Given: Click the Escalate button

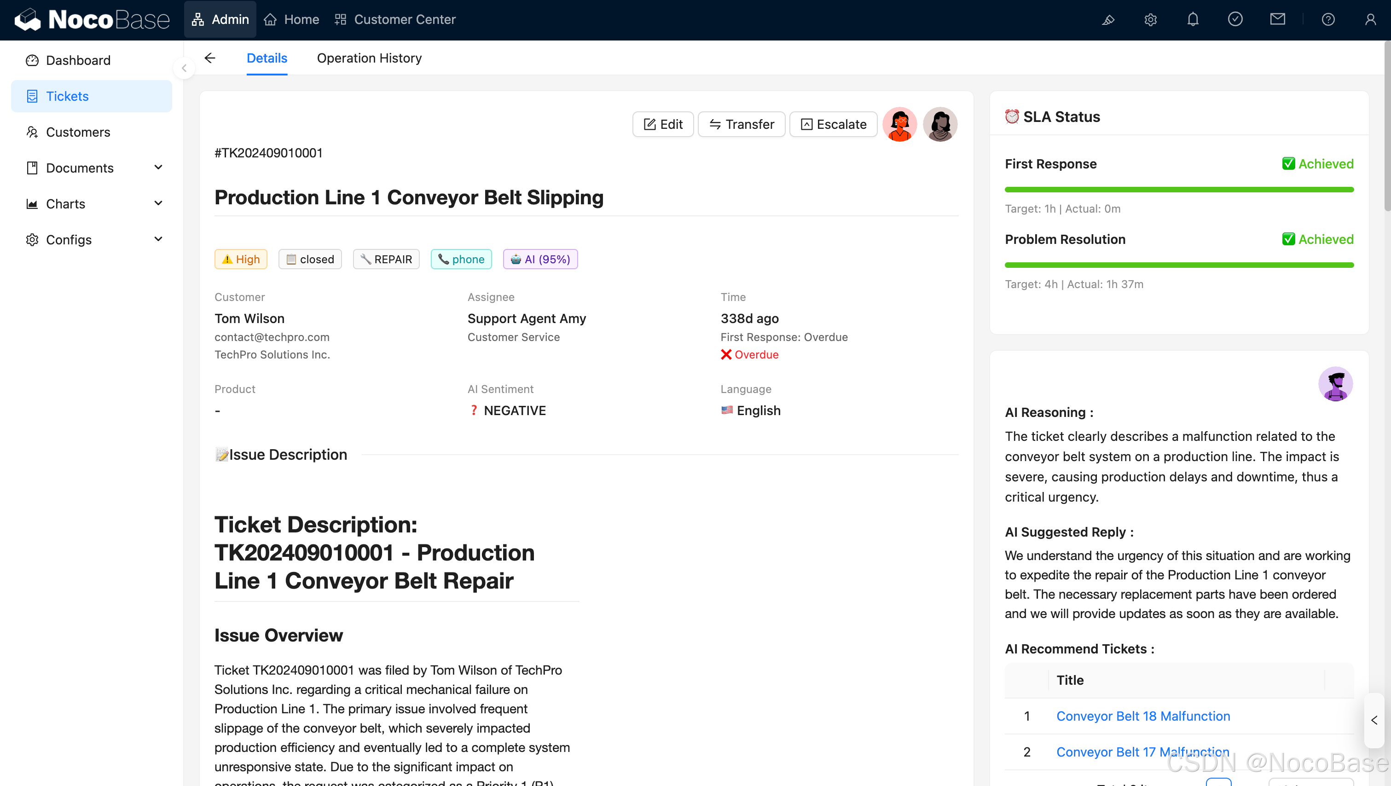Looking at the screenshot, I should click(x=833, y=124).
